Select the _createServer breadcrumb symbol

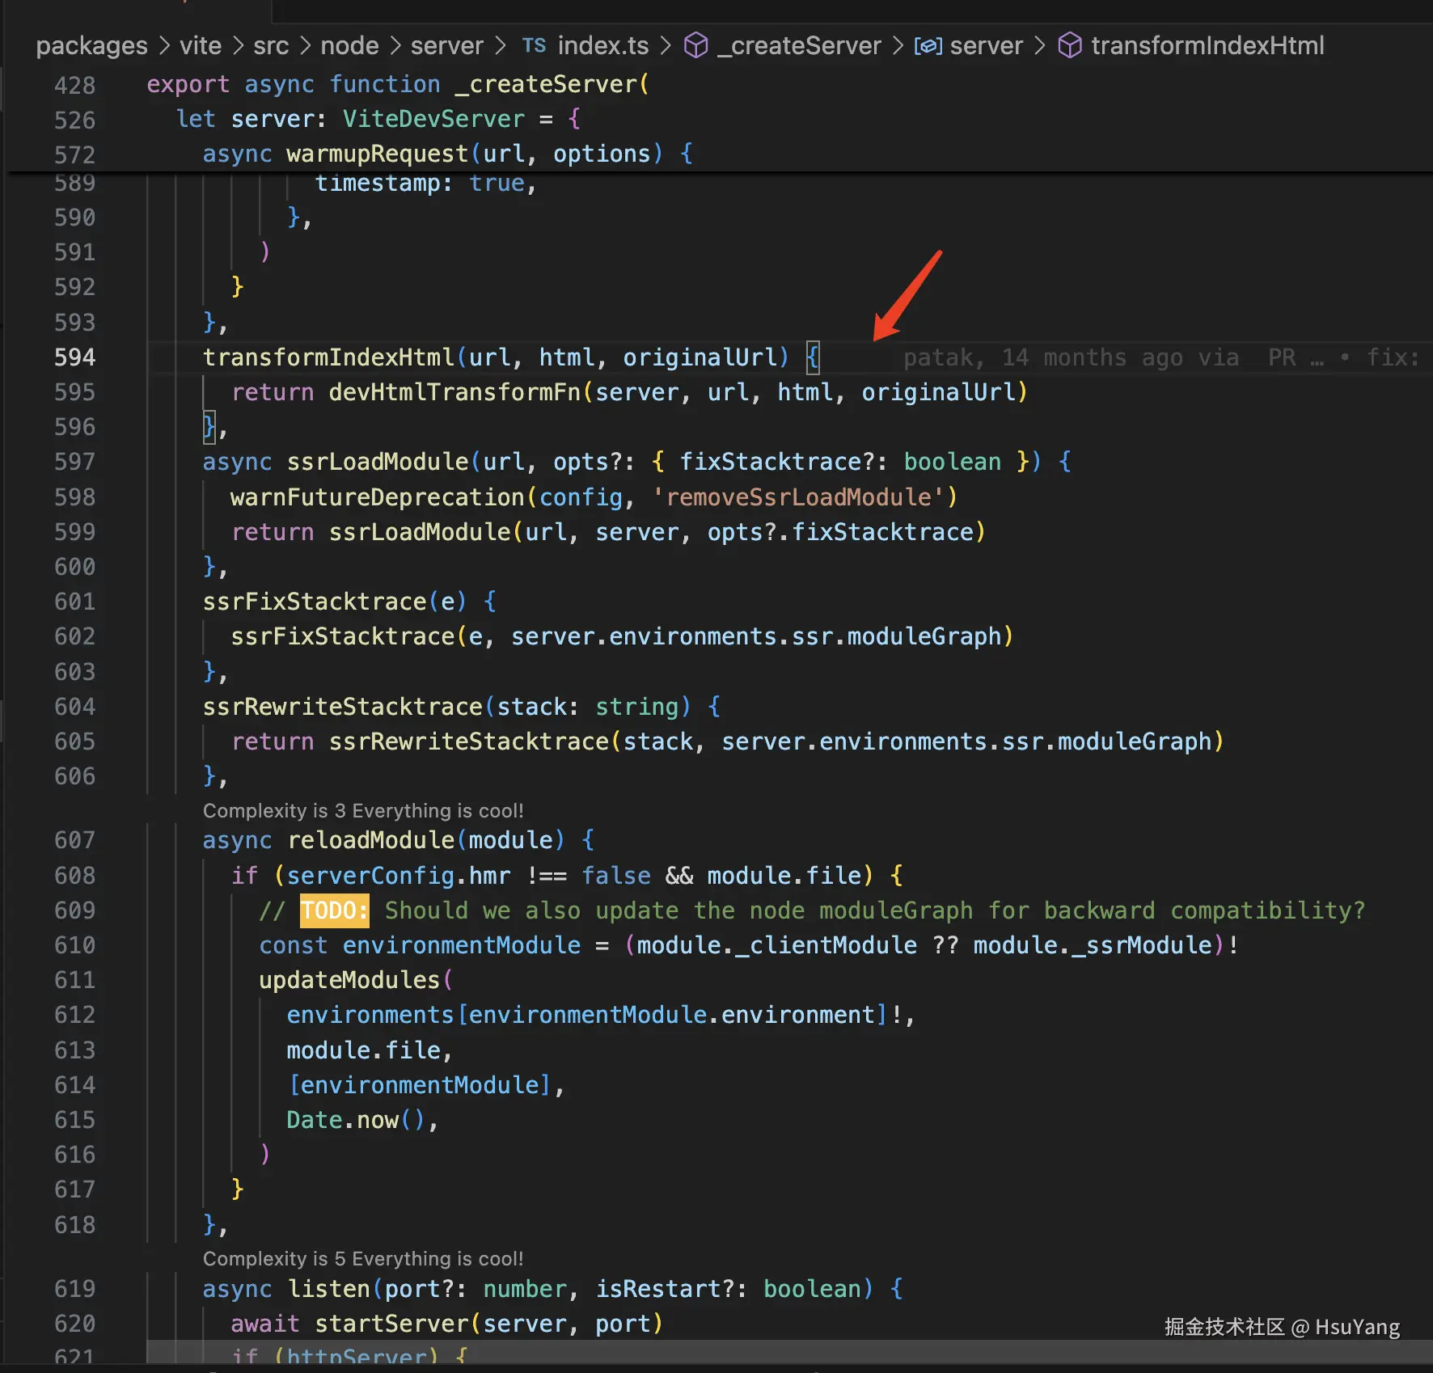799,45
